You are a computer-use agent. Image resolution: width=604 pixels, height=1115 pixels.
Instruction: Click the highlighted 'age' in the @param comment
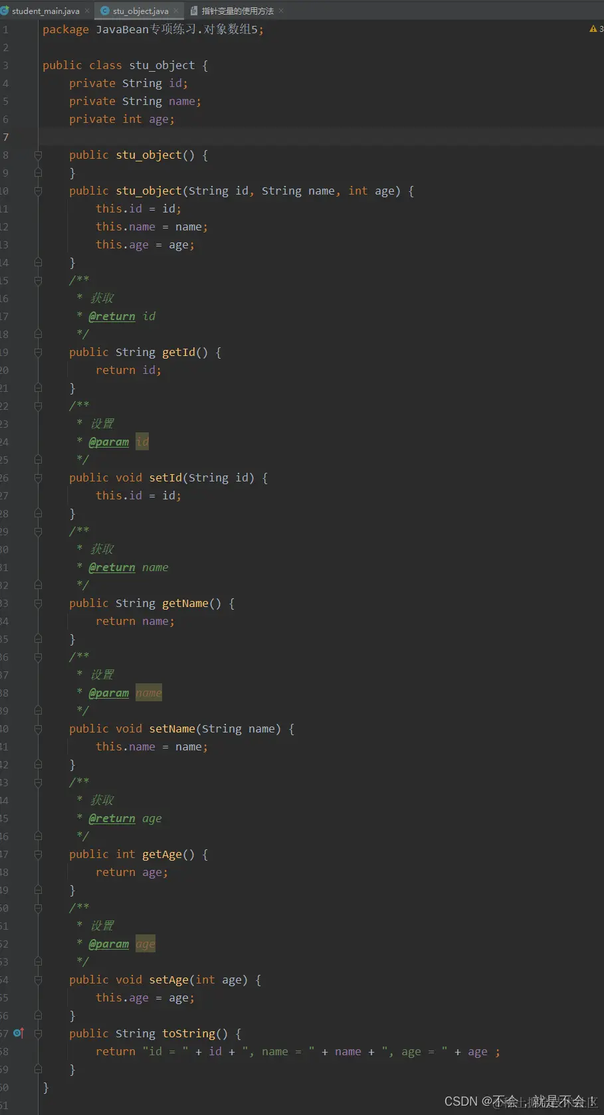pos(146,944)
